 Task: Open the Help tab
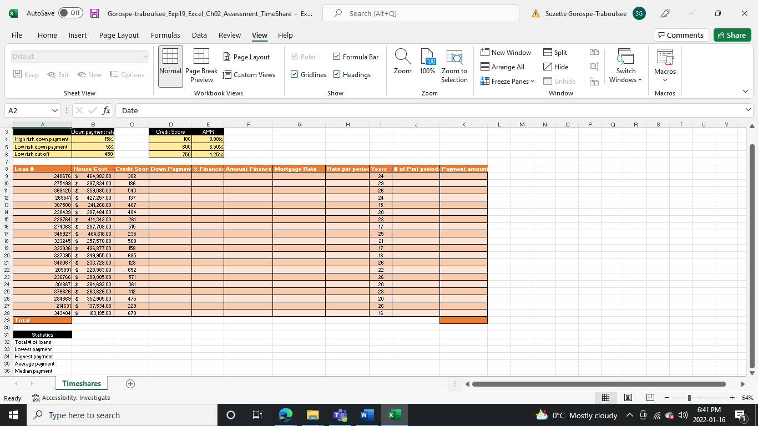(285, 35)
